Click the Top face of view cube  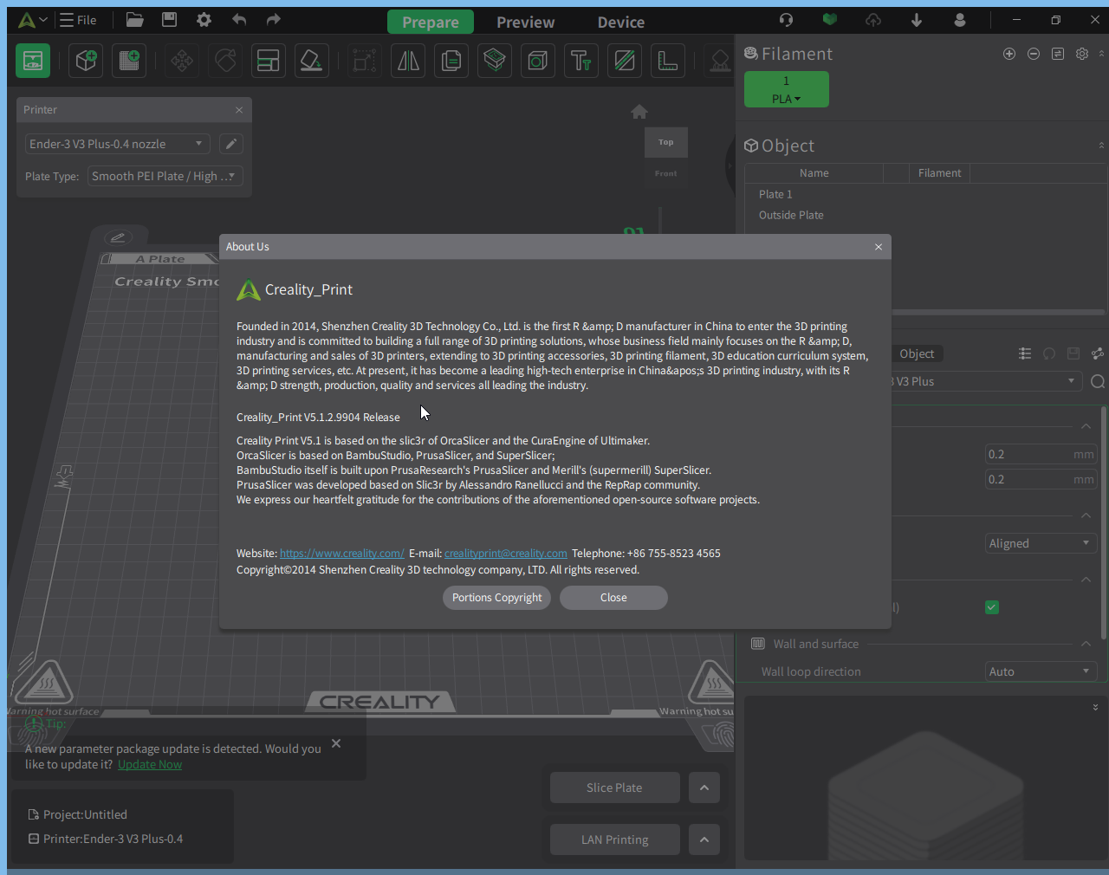(665, 142)
